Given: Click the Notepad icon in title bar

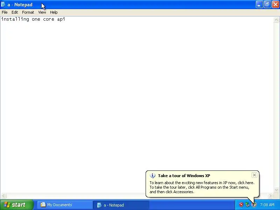Looking at the screenshot, I should (3, 5).
